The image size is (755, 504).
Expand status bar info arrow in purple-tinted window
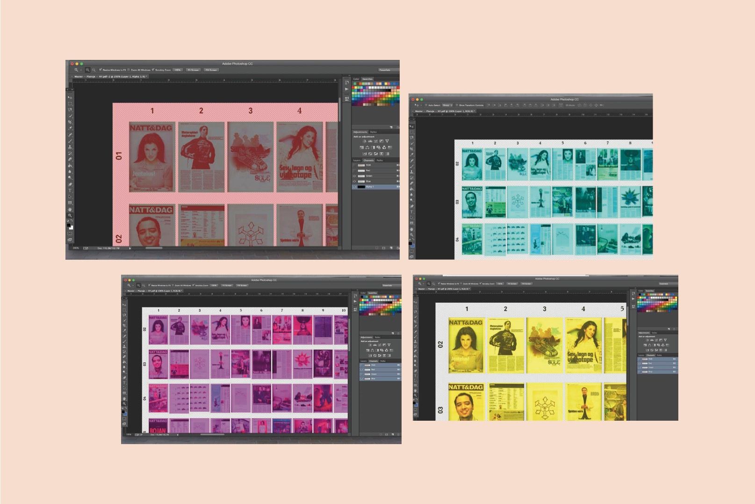coord(178,435)
